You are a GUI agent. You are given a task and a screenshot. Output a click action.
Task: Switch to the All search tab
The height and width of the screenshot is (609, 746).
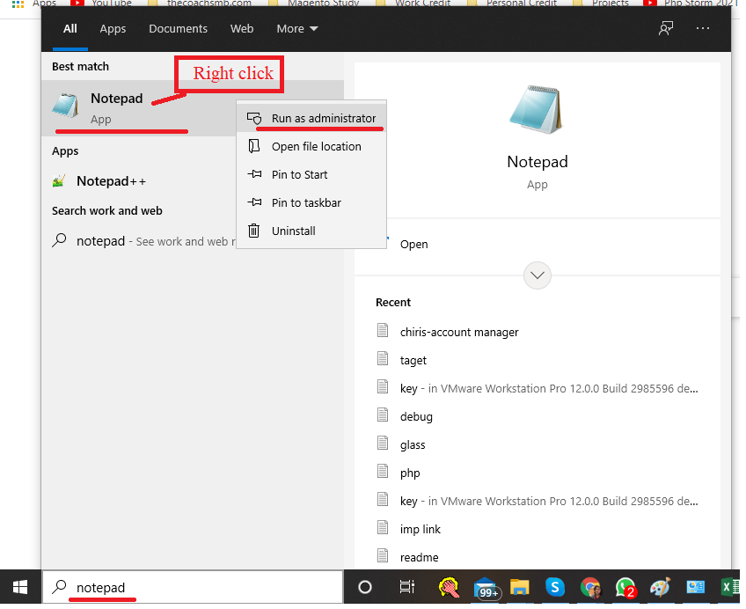(70, 29)
